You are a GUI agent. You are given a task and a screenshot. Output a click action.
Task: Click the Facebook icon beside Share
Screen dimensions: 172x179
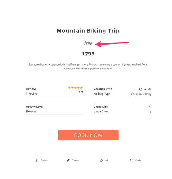37,160
